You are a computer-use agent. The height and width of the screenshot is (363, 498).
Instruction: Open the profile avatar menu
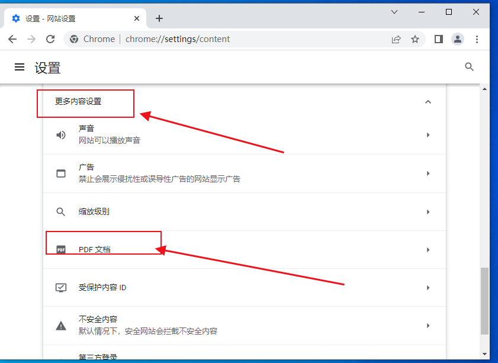pos(458,39)
